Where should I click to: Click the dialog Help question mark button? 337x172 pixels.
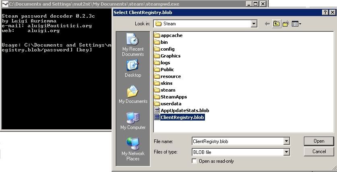(x=325, y=12)
